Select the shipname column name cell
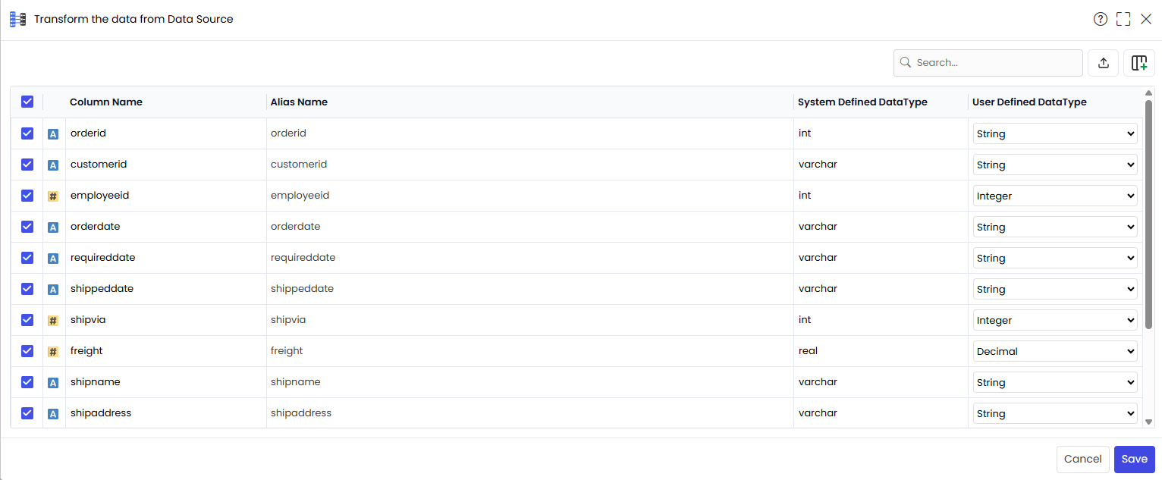The width and height of the screenshot is (1162, 480). (166, 382)
